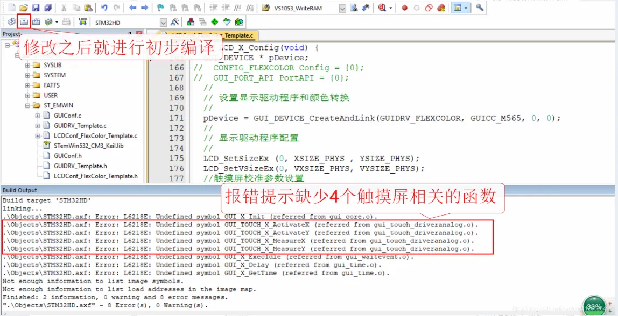Viewport: 618px width, 316px height.
Task: Collapse the ST_EMWIN folder
Action: click(x=27, y=105)
